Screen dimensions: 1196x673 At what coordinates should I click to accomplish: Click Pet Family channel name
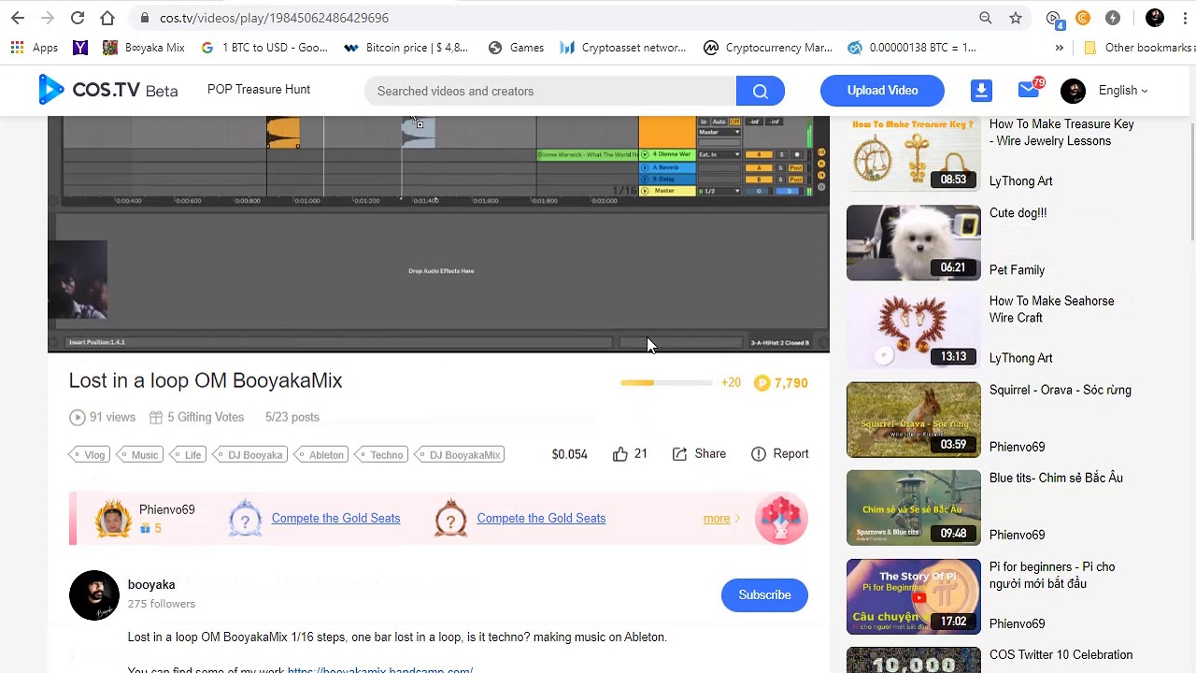click(1017, 270)
